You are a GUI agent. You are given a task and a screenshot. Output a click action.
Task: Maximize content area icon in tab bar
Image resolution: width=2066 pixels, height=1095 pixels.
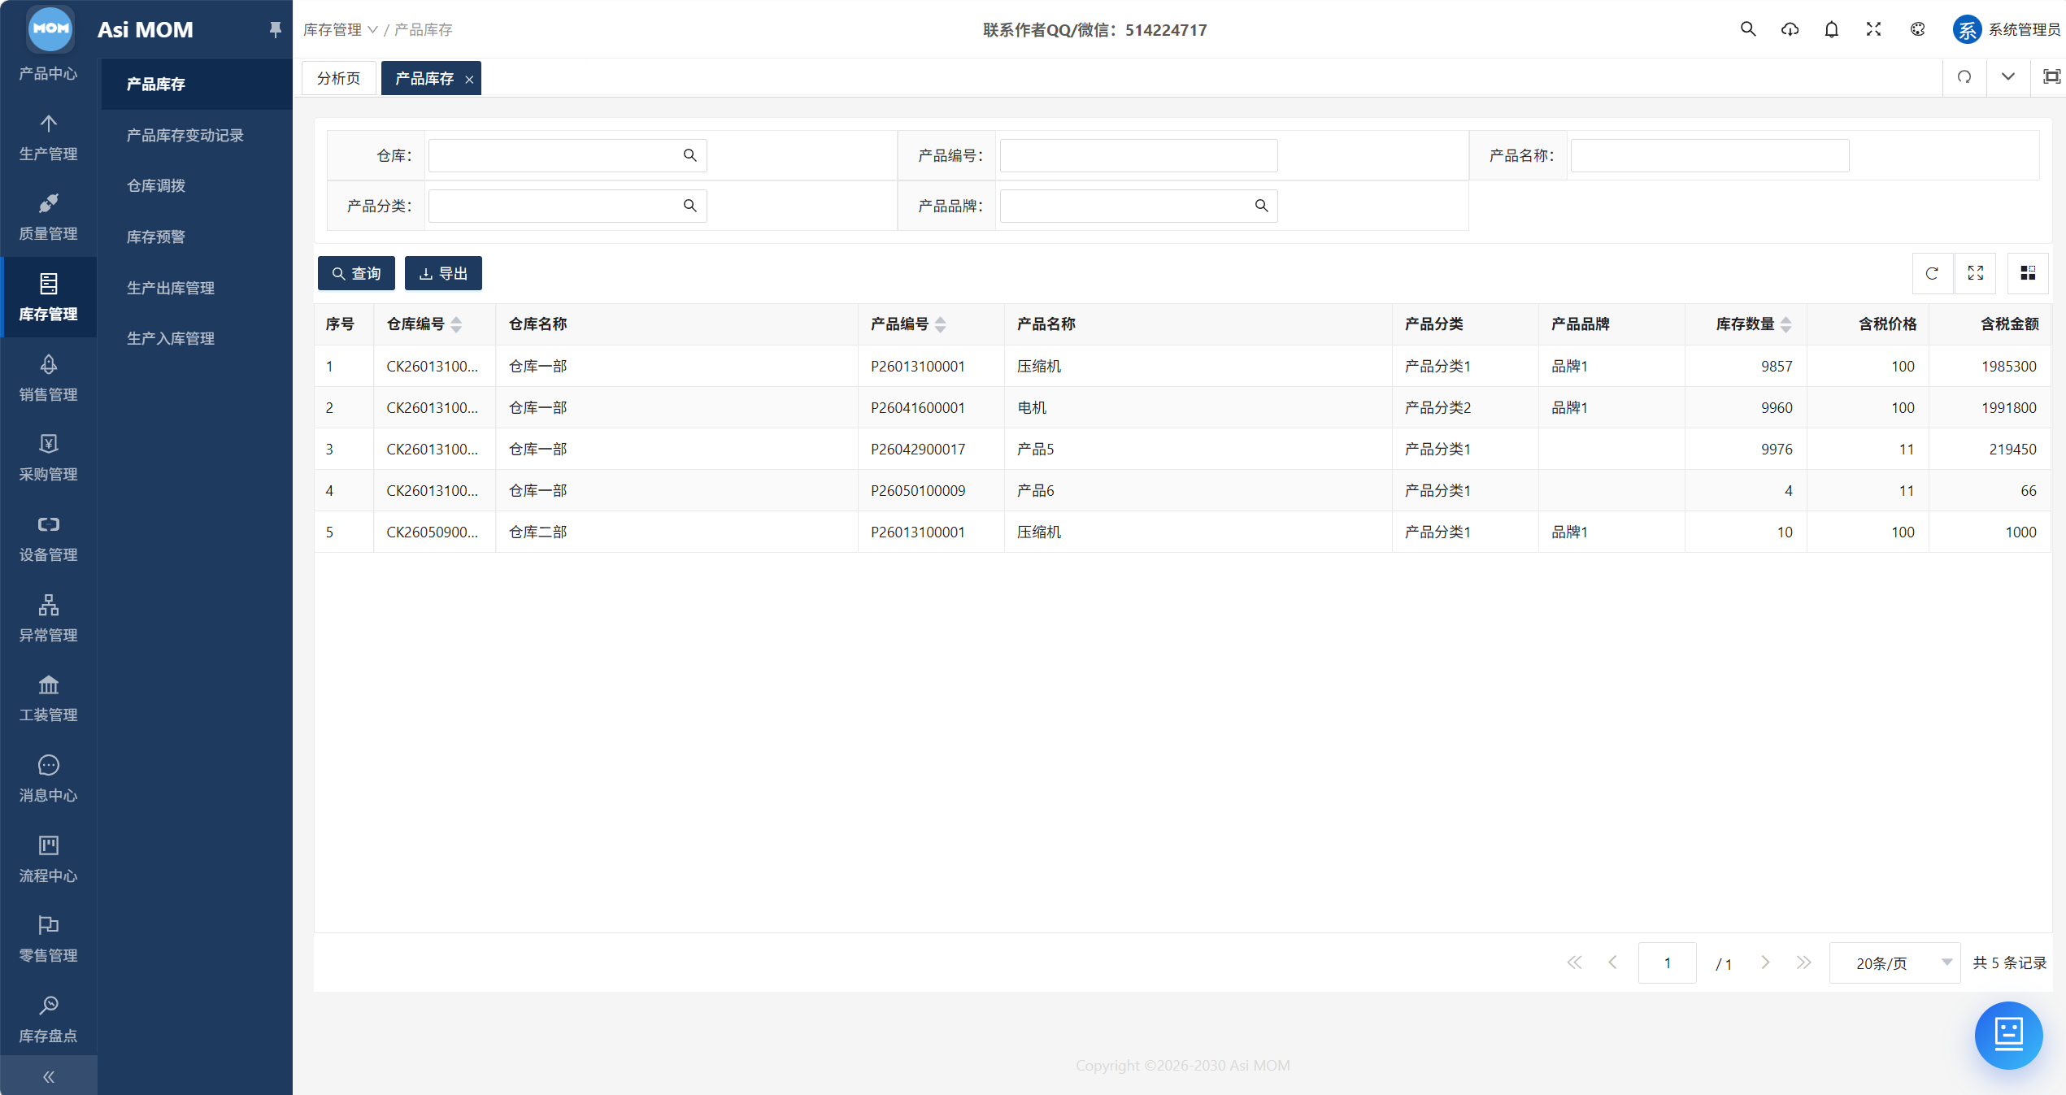point(2051,77)
